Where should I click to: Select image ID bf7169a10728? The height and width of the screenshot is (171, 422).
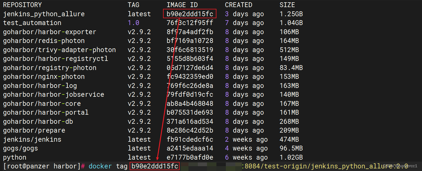190,41
